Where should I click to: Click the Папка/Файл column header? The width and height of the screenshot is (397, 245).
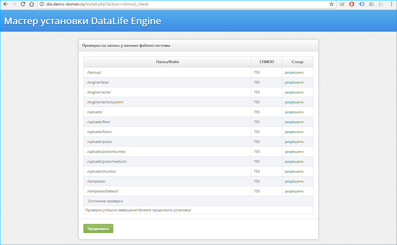click(167, 62)
